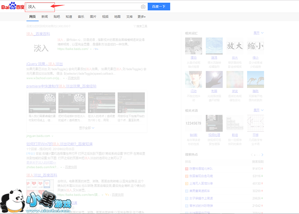Viewport: 299px width, 214px height.
Task: Open the 淡入淡出_百度百科 result
Action: click(42, 175)
